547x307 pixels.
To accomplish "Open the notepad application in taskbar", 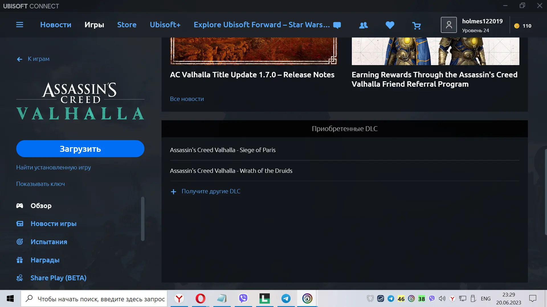I will (x=222, y=298).
